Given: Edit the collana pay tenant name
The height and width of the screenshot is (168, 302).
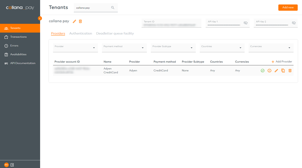Looking at the screenshot, I should [x=74, y=21].
